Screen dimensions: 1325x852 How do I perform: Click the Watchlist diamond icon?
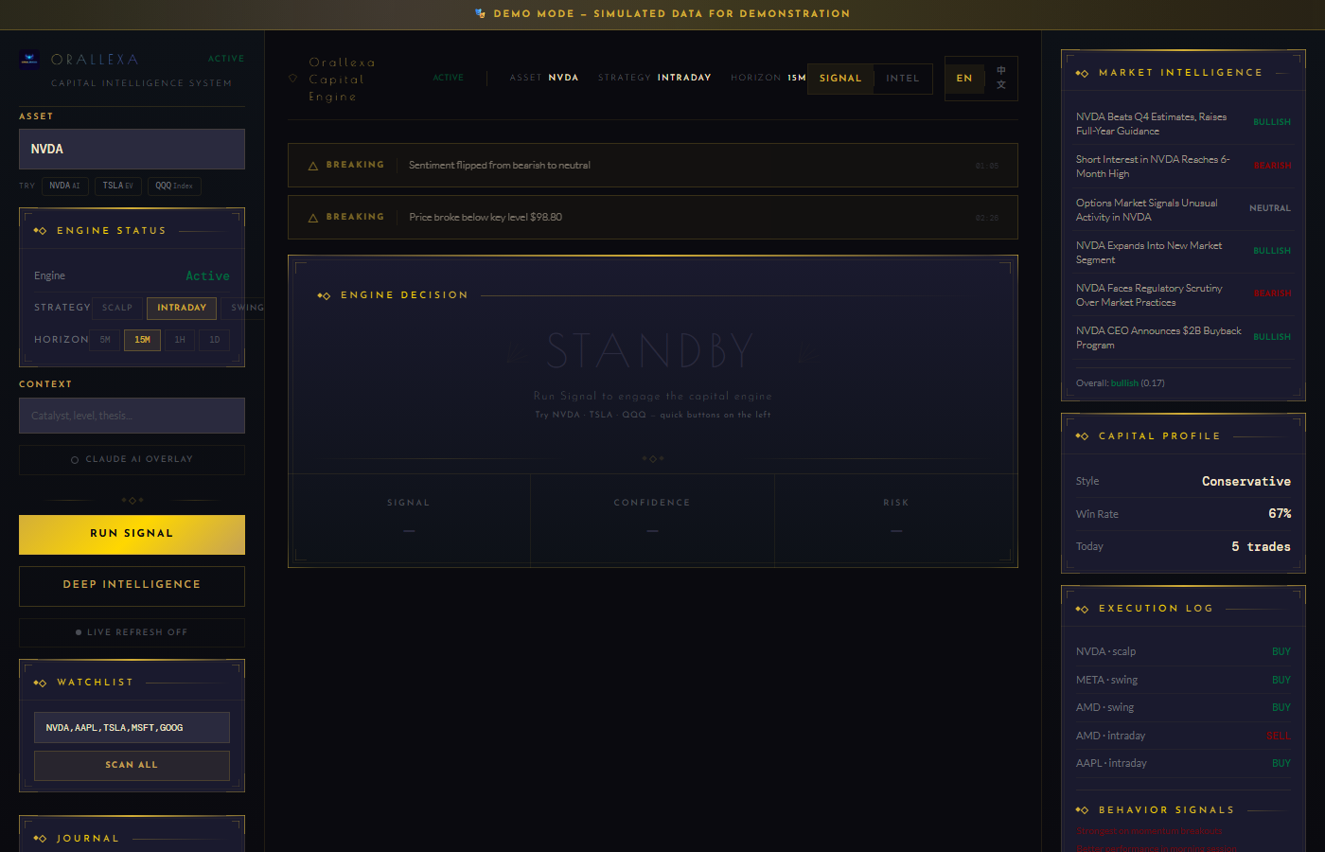(x=40, y=683)
